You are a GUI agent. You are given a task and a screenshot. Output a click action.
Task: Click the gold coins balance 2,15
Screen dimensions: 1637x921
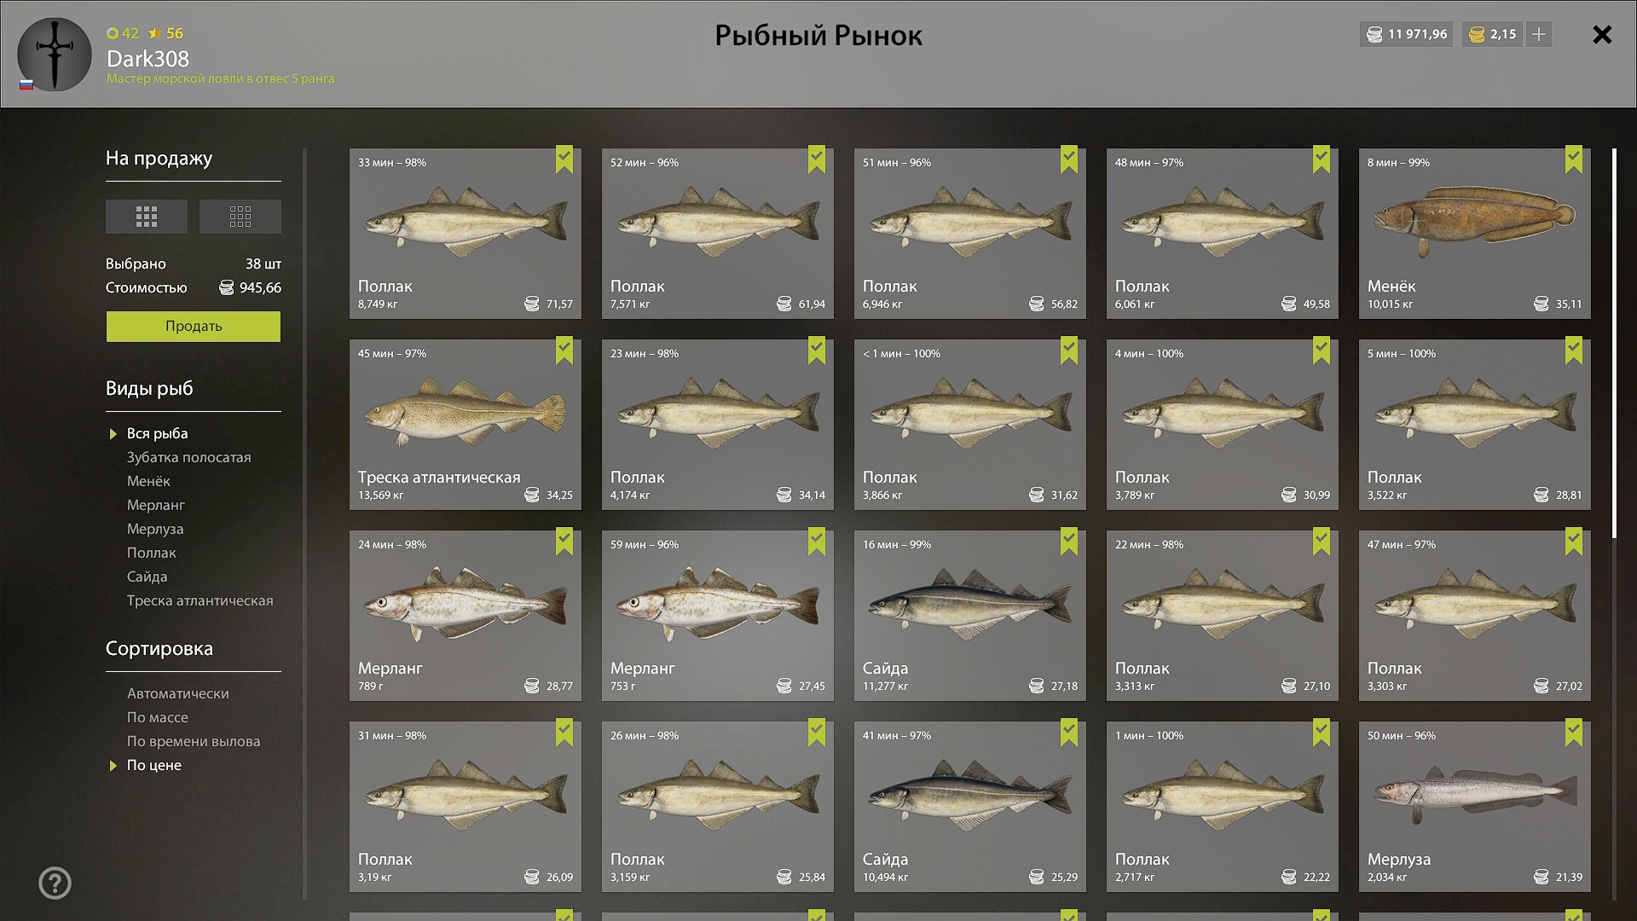1492,34
